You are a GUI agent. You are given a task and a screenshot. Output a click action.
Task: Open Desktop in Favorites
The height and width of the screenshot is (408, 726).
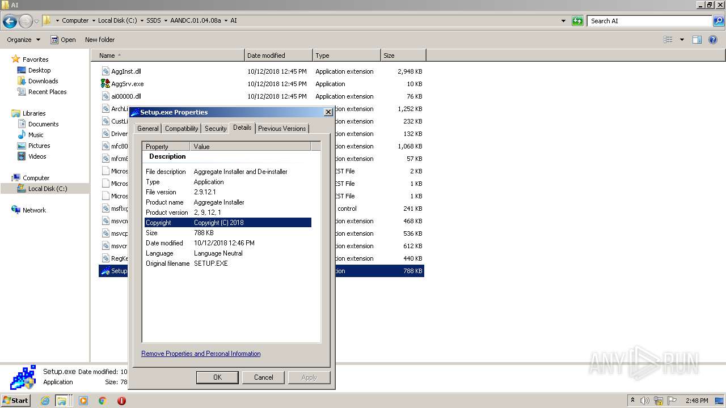click(39, 70)
